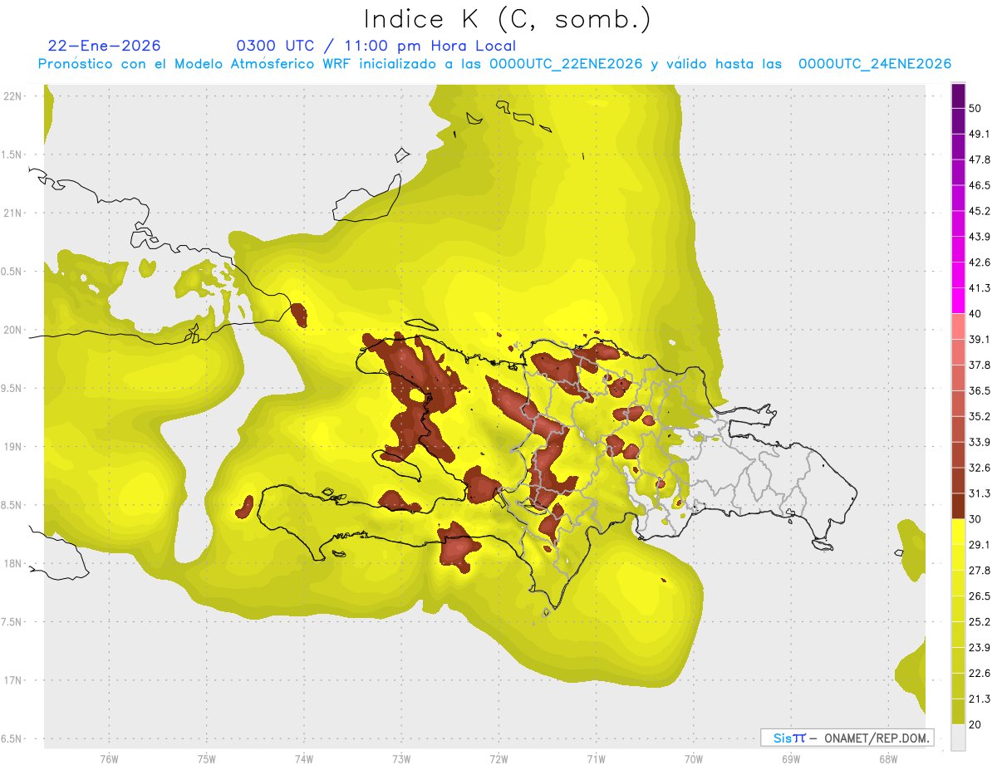The height and width of the screenshot is (770, 997).
Task: Click the '18N' latitude label
Action: (14, 564)
